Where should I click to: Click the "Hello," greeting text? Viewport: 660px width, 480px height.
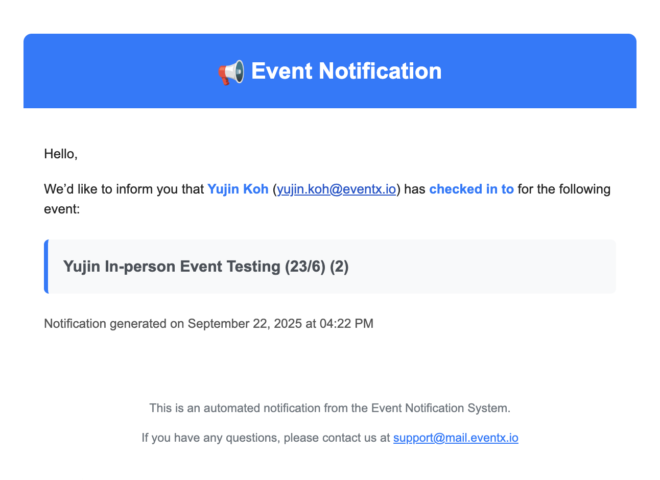click(x=61, y=154)
